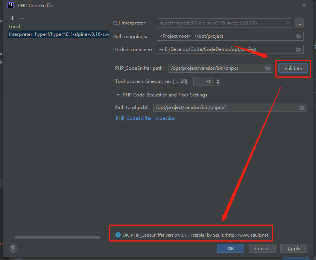The image size is (316, 260).
Task: Close the PHP_CodeSniffer dialog
Action: 304,5
